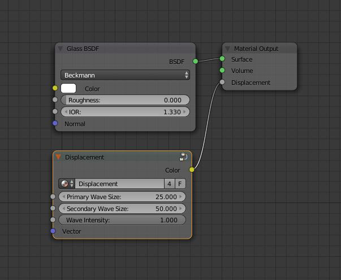
Task: Decrease Secondary Wave Size with left arrow
Action: (x=64, y=208)
